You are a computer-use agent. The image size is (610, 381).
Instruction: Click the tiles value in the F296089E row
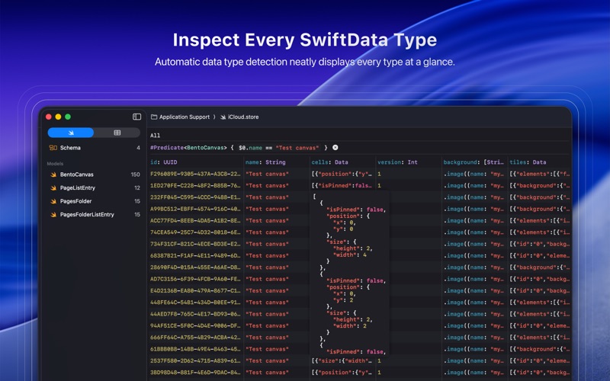pyautogui.click(x=540, y=174)
